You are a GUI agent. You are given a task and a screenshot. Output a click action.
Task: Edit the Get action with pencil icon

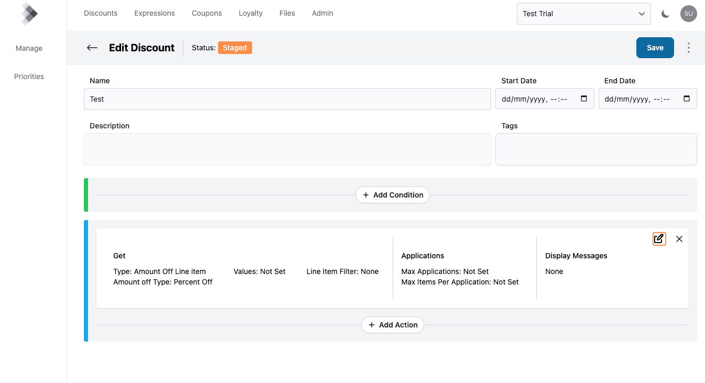(659, 239)
